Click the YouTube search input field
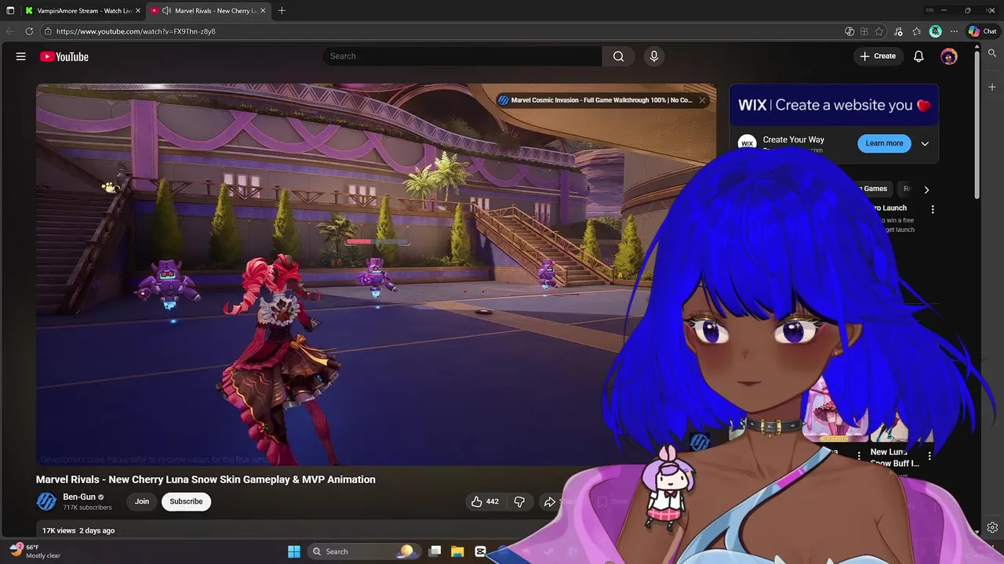This screenshot has height=564, width=1004. coord(462,56)
